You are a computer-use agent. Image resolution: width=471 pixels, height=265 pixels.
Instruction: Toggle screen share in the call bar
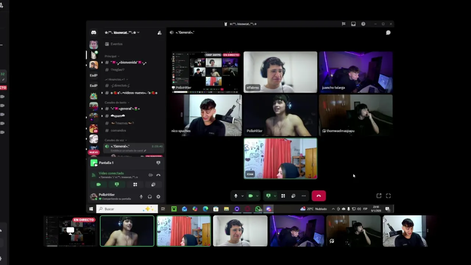(x=268, y=196)
